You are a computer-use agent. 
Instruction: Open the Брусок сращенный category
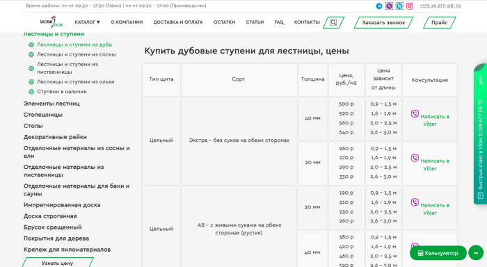[52, 227]
